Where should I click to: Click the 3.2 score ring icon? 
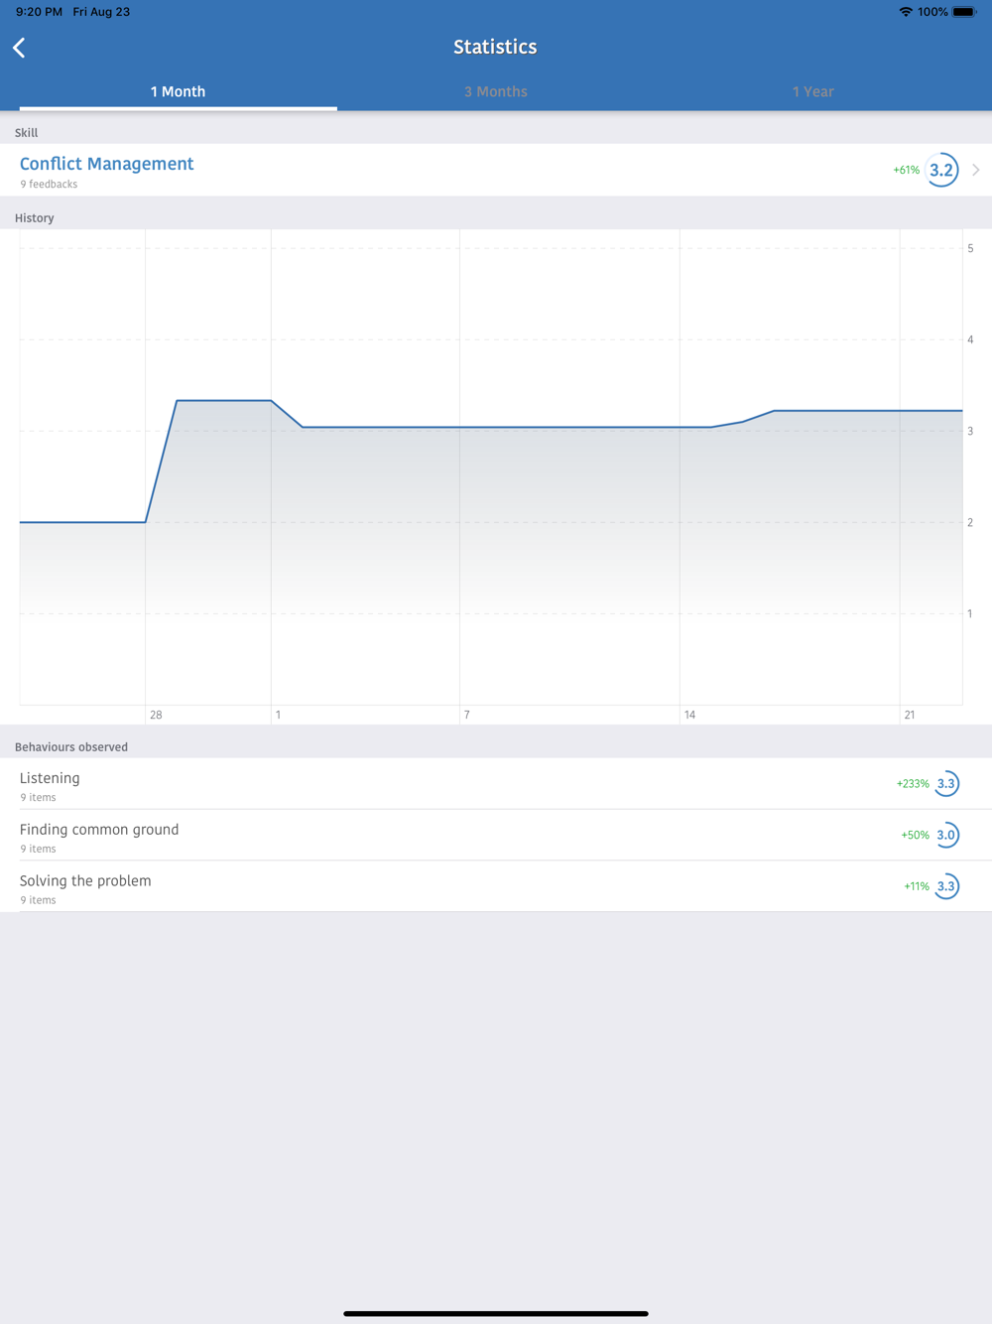coord(941,170)
